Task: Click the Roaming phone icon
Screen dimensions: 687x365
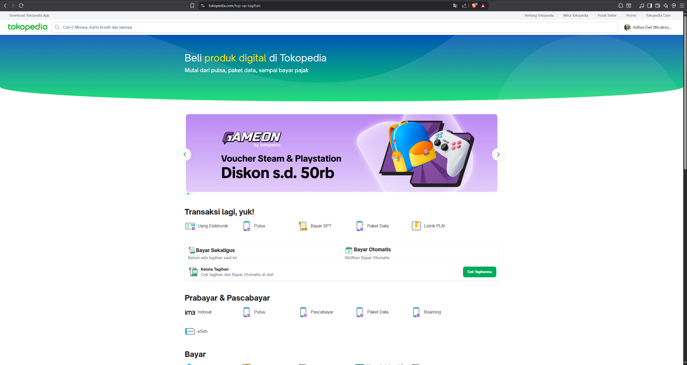Action: coord(416,312)
